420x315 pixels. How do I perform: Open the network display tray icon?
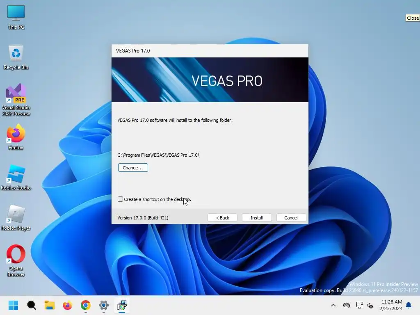359,305
